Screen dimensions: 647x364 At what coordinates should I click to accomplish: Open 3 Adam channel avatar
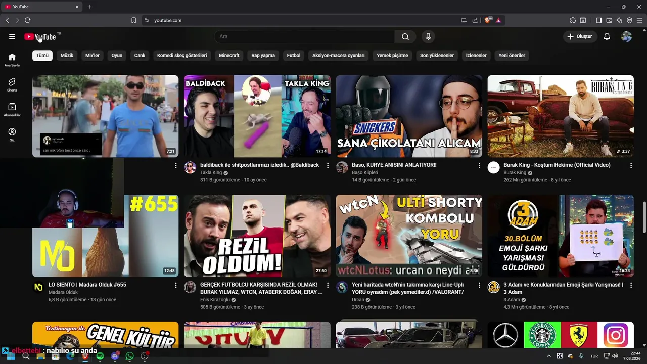click(493, 288)
